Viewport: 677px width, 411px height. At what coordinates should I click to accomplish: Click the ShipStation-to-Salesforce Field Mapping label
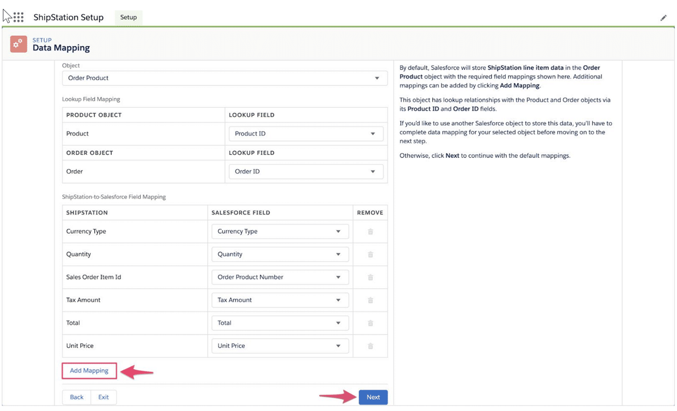(x=114, y=197)
